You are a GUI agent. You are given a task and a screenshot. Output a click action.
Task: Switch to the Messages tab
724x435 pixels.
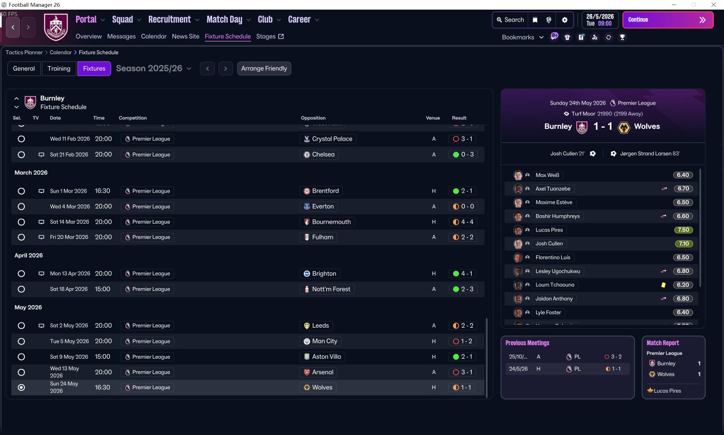click(121, 36)
